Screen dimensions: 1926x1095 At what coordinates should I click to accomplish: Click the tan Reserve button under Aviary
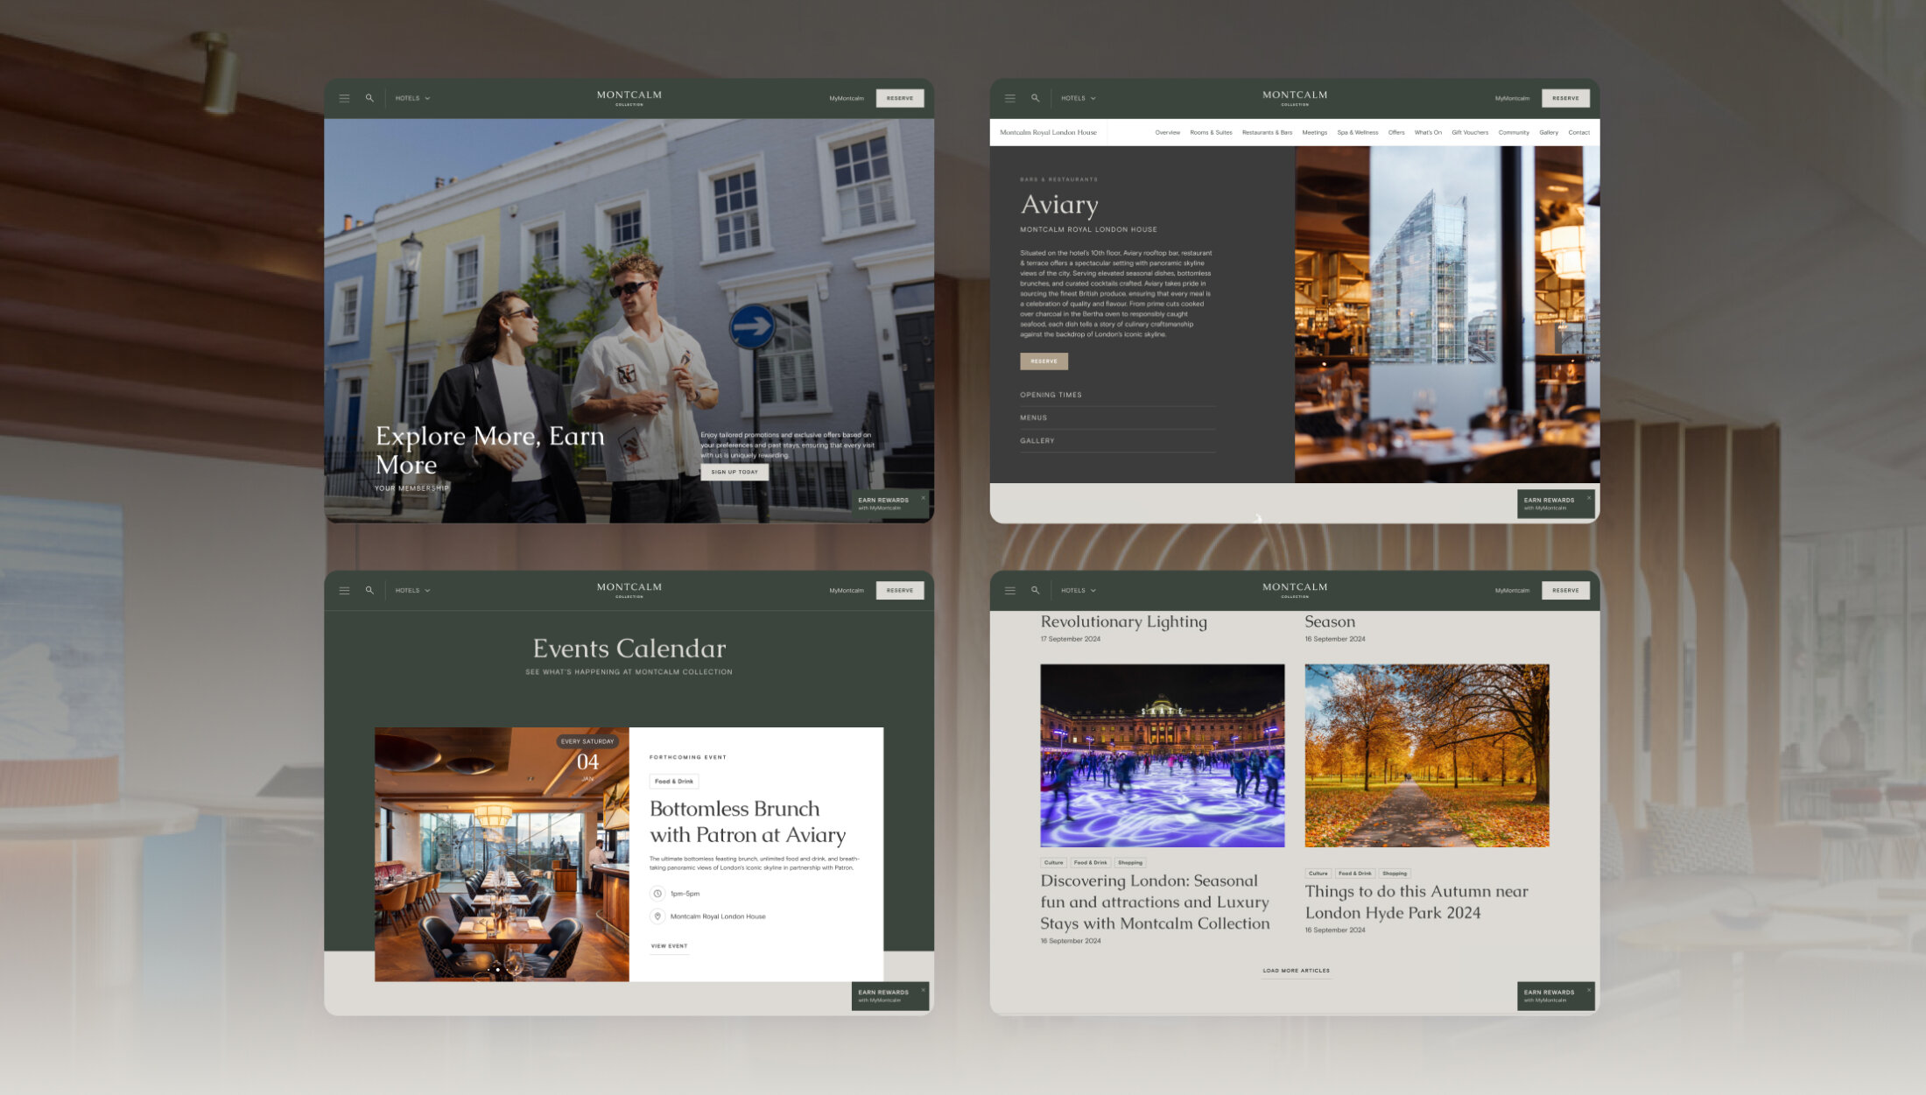tap(1044, 361)
